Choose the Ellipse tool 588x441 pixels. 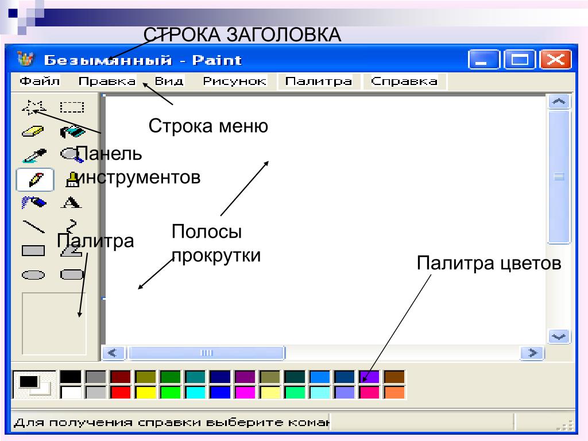point(33,275)
